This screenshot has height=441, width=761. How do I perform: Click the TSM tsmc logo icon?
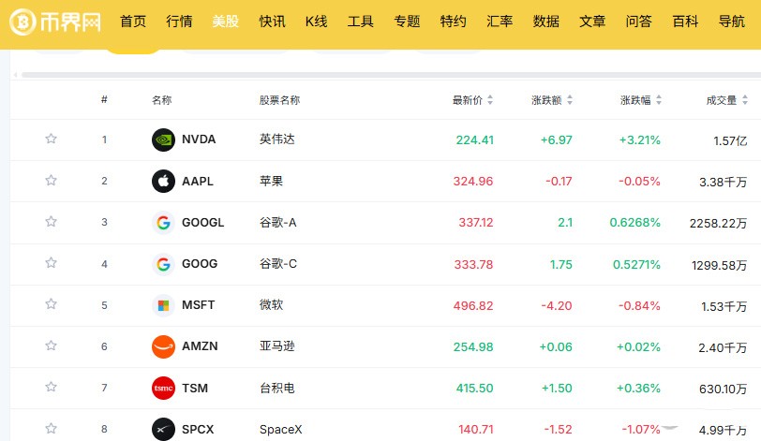pyautogui.click(x=164, y=389)
